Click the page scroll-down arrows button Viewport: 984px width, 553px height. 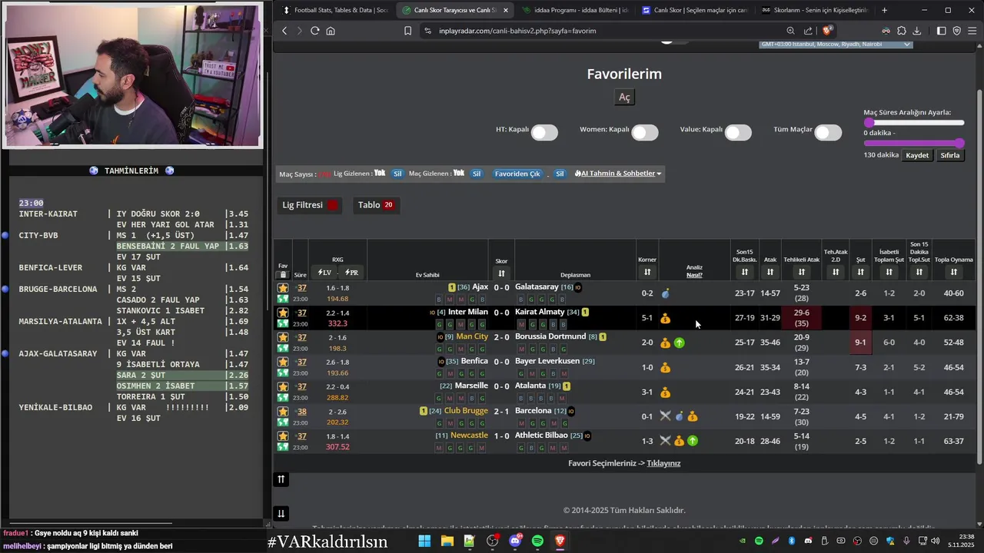tap(281, 514)
